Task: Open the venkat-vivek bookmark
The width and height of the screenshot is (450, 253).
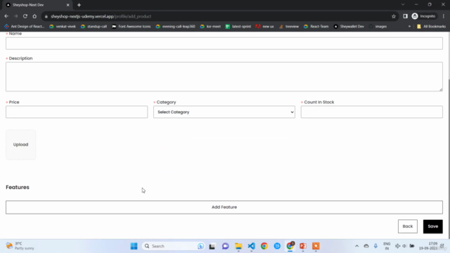Action: pos(63,27)
